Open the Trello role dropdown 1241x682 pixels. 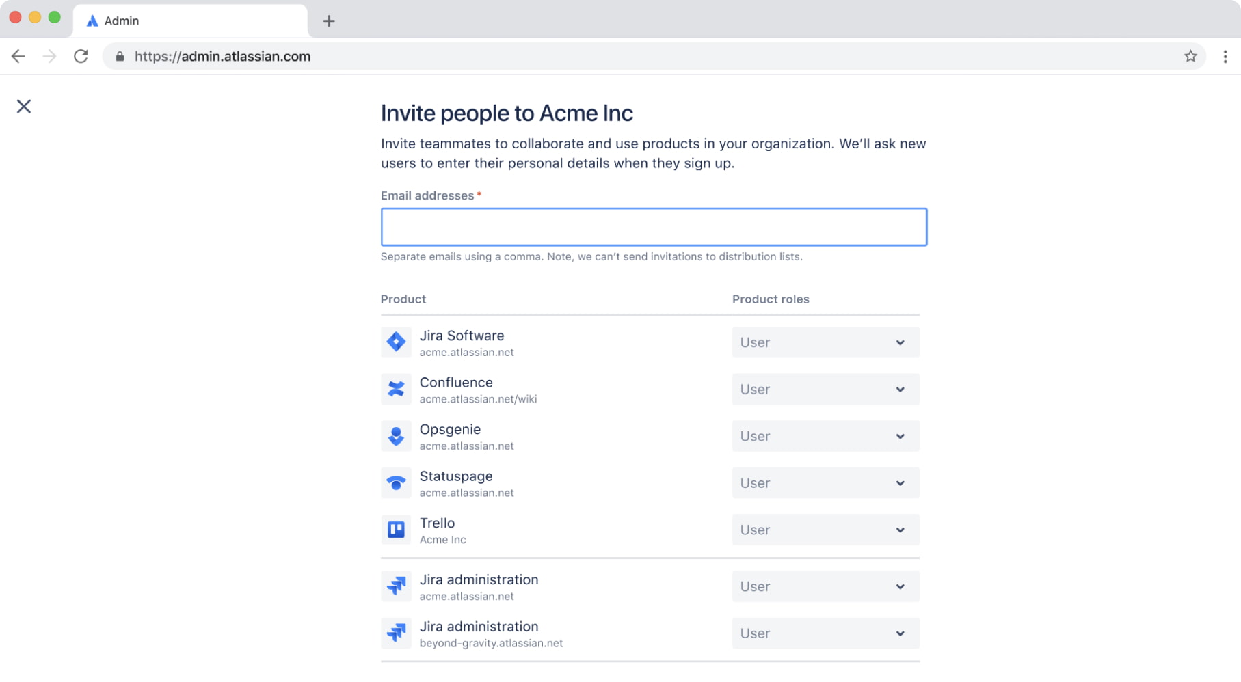pyautogui.click(x=825, y=530)
